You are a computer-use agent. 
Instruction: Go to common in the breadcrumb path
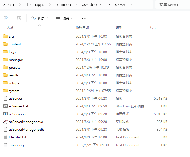pyautogui.click(x=63, y=5)
